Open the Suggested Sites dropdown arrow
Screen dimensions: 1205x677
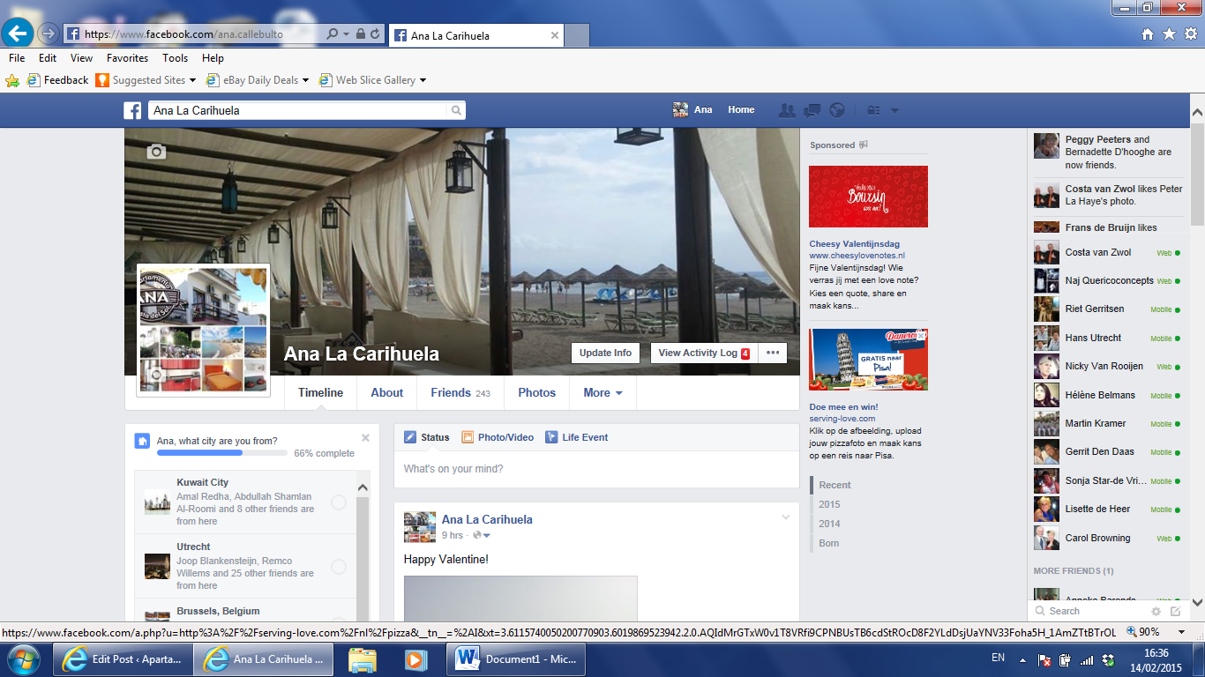click(x=192, y=80)
